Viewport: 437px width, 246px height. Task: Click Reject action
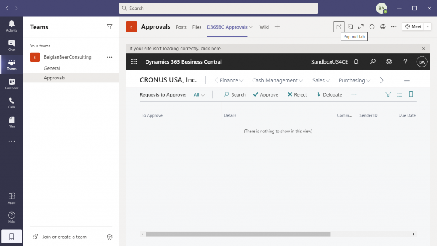tap(297, 94)
